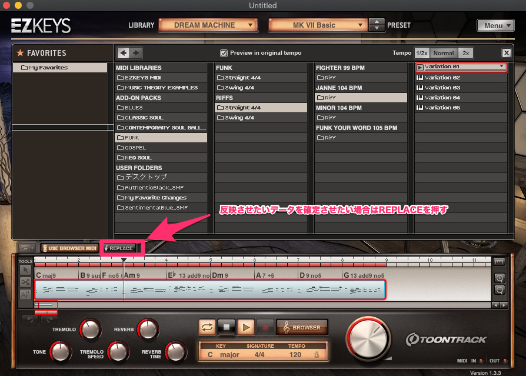This screenshot has width=526, height=376.
Task: Set preview tempo to 1/2x
Action: point(421,53)
